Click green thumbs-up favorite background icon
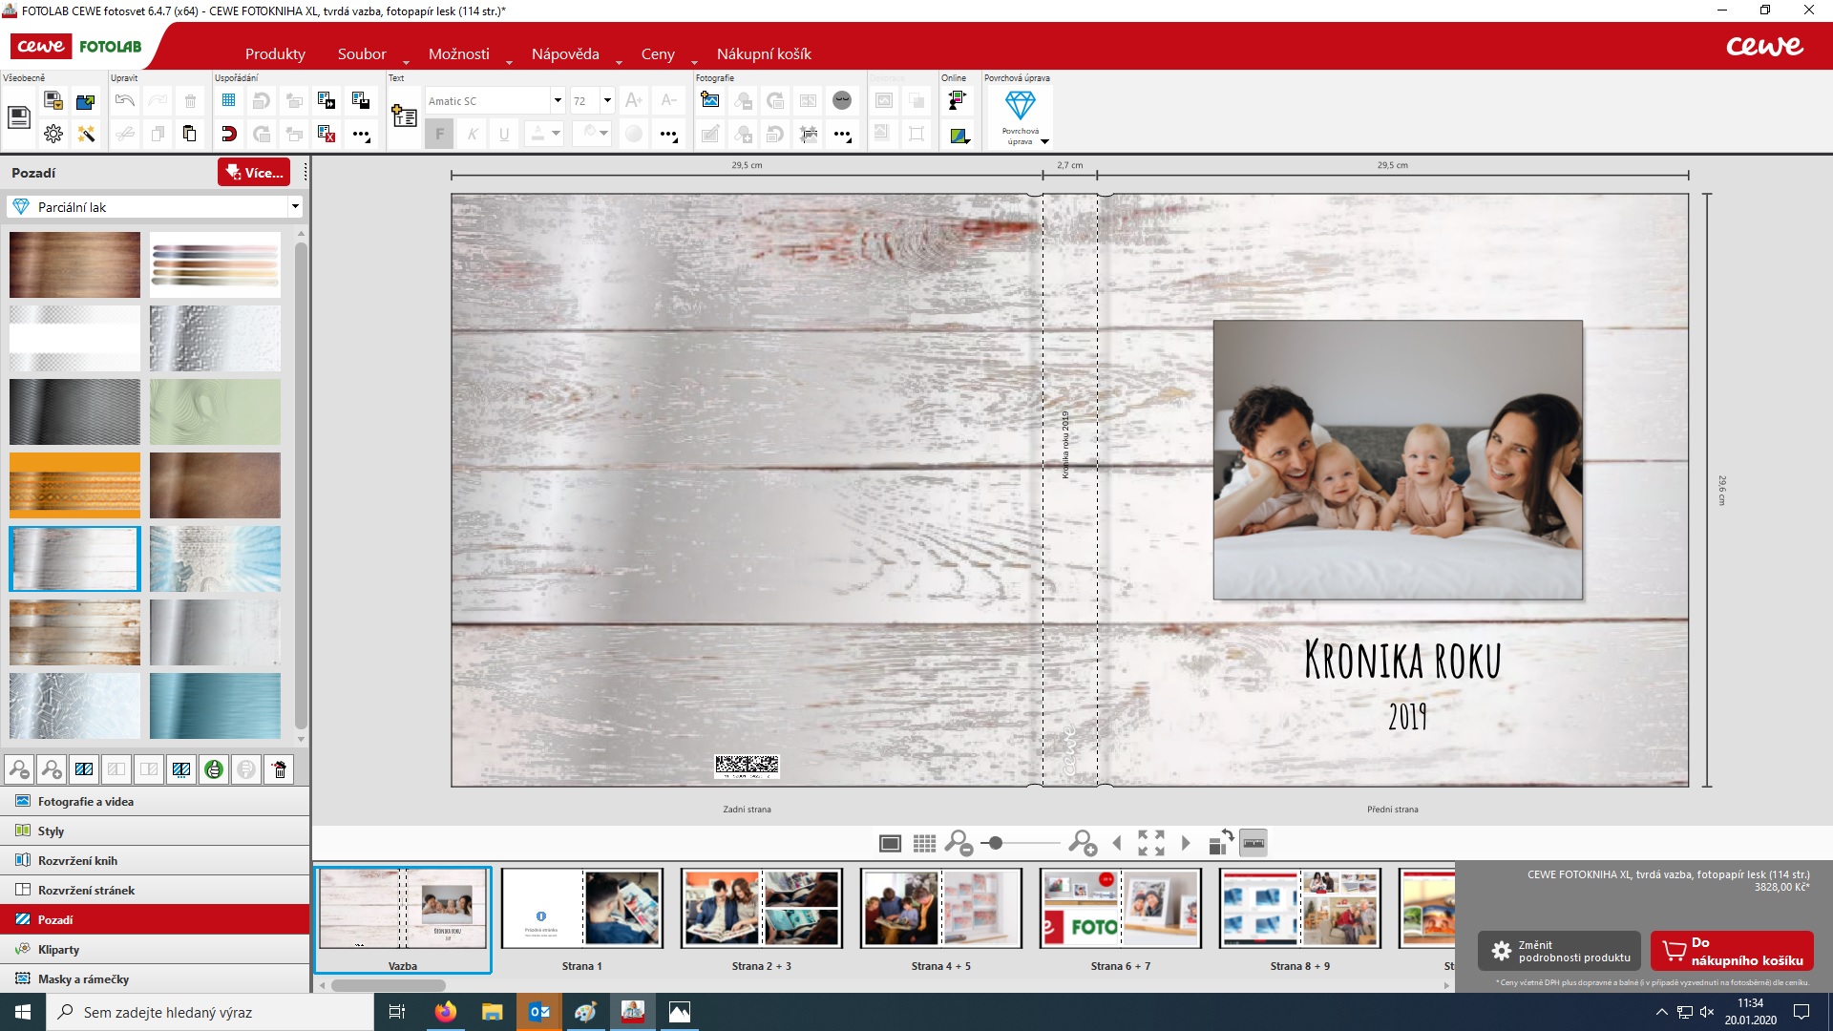1833x1031 pixels. 214,769
